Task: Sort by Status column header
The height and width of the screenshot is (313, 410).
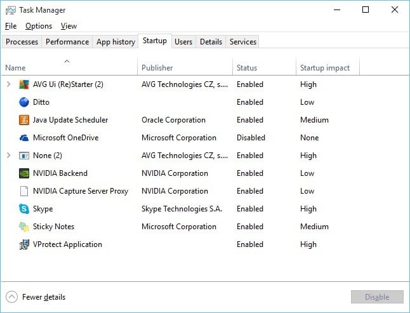Action: (247, 68)
